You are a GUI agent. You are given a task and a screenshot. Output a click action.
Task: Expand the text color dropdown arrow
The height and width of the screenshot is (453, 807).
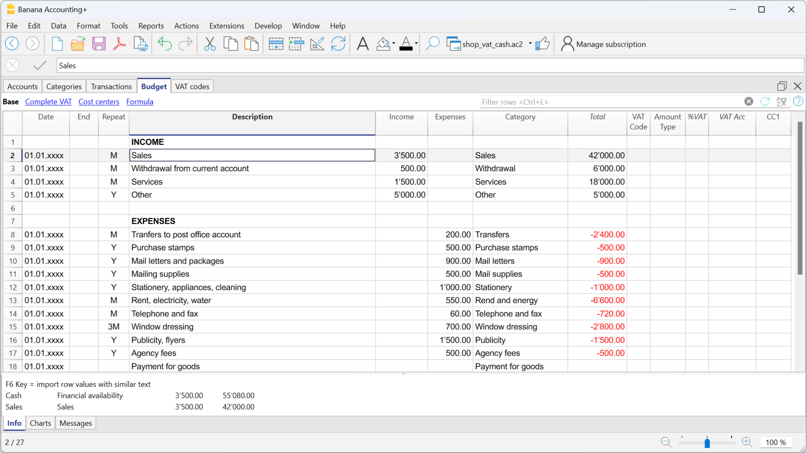[x=416, y=44]
